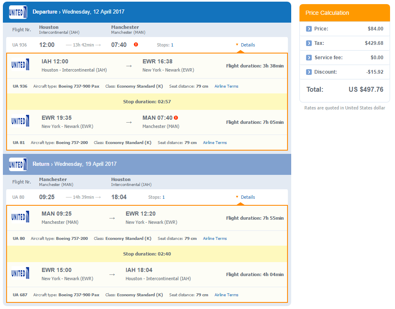The height and width of the screenshot is (309, 395).
Task: Collapse Details for return flight UA 80
Action: click(245, 197)
